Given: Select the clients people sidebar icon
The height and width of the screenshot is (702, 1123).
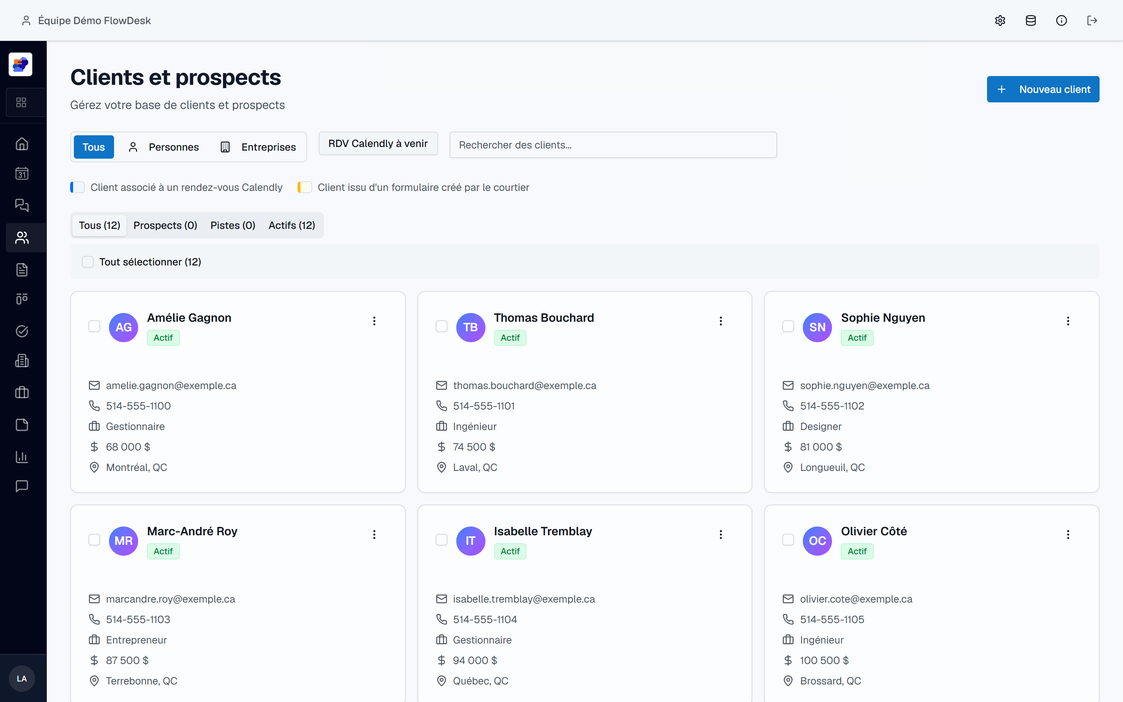Looking at the screenshot, I should click(x=22, y=238).
